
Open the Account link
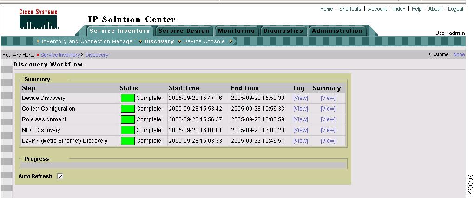point(377,9)
